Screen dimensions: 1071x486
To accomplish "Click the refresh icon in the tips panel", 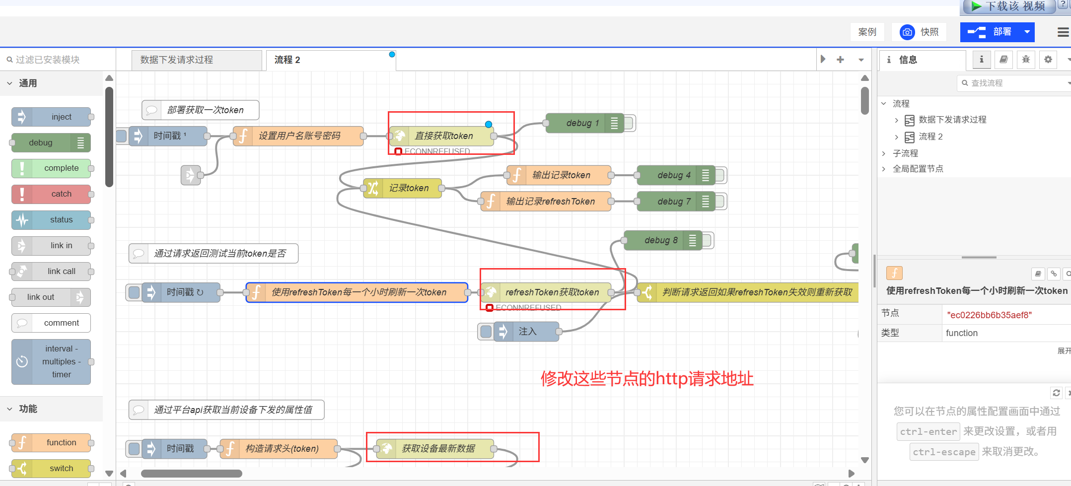I will pos(1056,393).
